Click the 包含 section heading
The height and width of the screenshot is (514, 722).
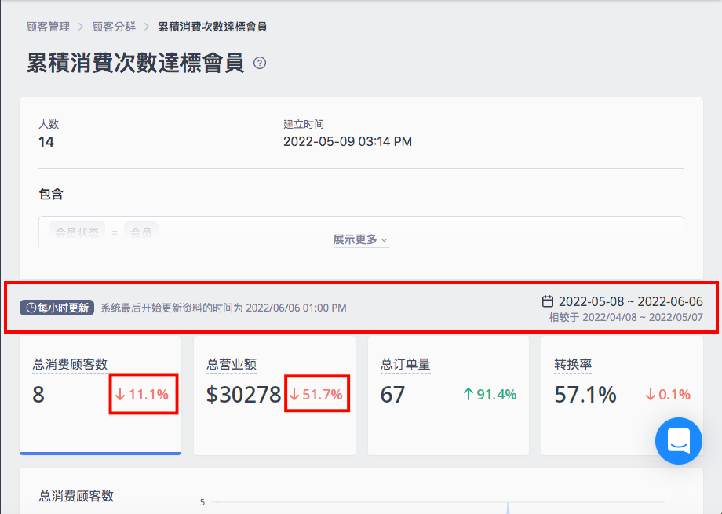(x=51, y=194)
